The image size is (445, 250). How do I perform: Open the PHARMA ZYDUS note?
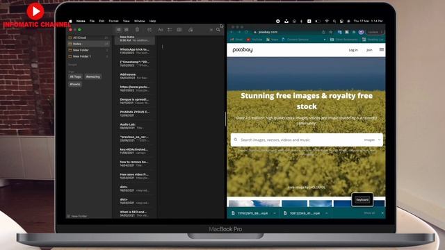[134, 113]
